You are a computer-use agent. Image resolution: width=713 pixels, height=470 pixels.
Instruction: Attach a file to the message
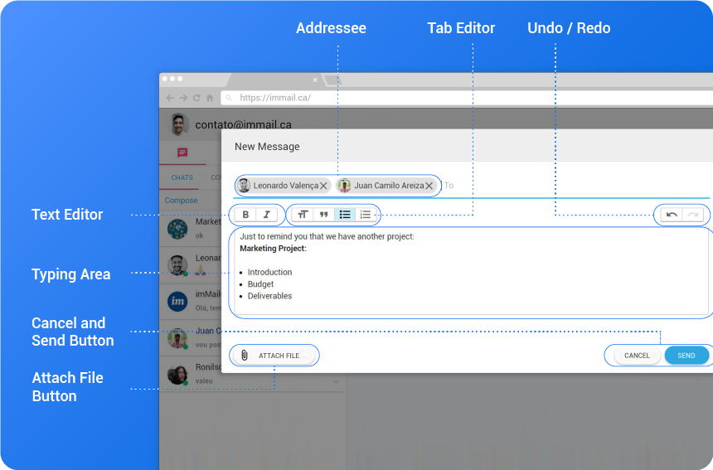click(x=274, y=356)
